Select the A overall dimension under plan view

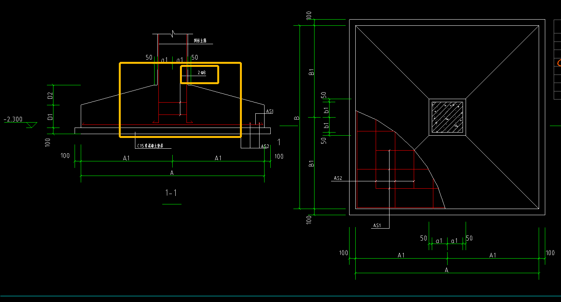pos(447,270)
